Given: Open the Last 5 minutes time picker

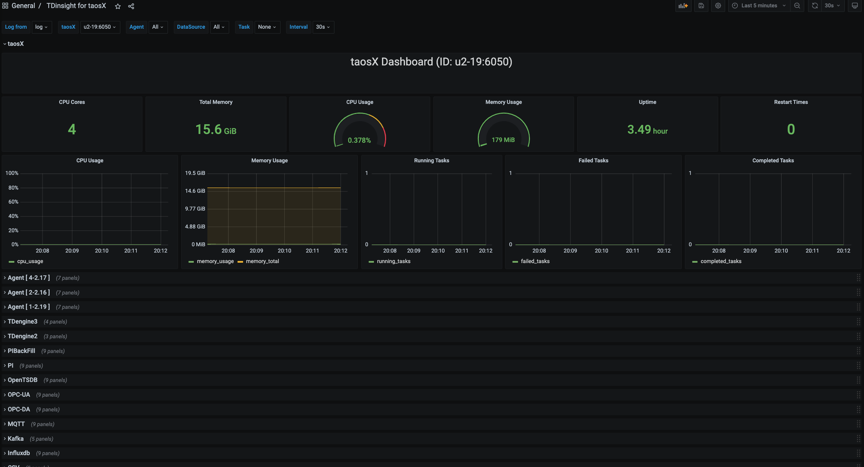Looking at the screenshot, I should click(759, 6).
